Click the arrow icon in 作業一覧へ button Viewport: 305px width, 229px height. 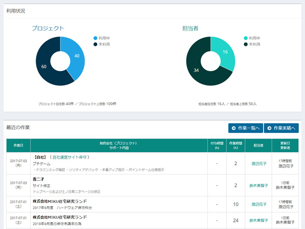pyautogui.click(x=233, y=128)
